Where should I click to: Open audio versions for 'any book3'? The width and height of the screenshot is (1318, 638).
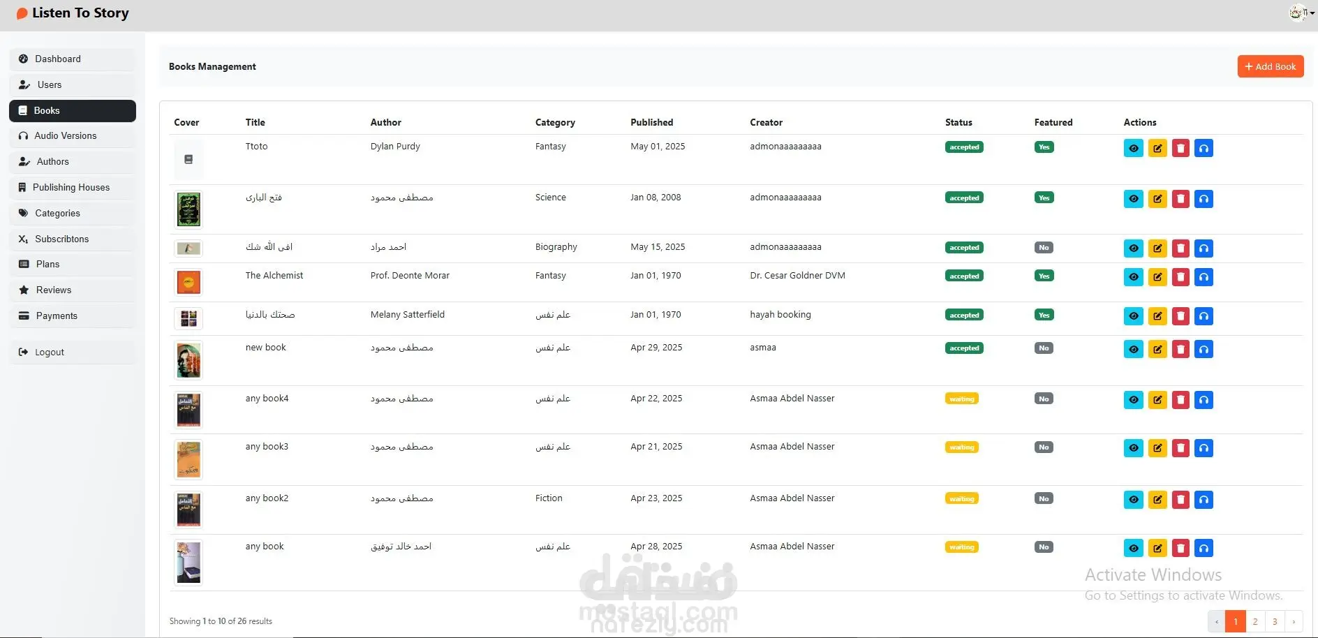coord(1204,448)
